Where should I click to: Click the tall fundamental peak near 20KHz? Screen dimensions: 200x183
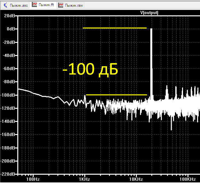(x=151, y=64)
